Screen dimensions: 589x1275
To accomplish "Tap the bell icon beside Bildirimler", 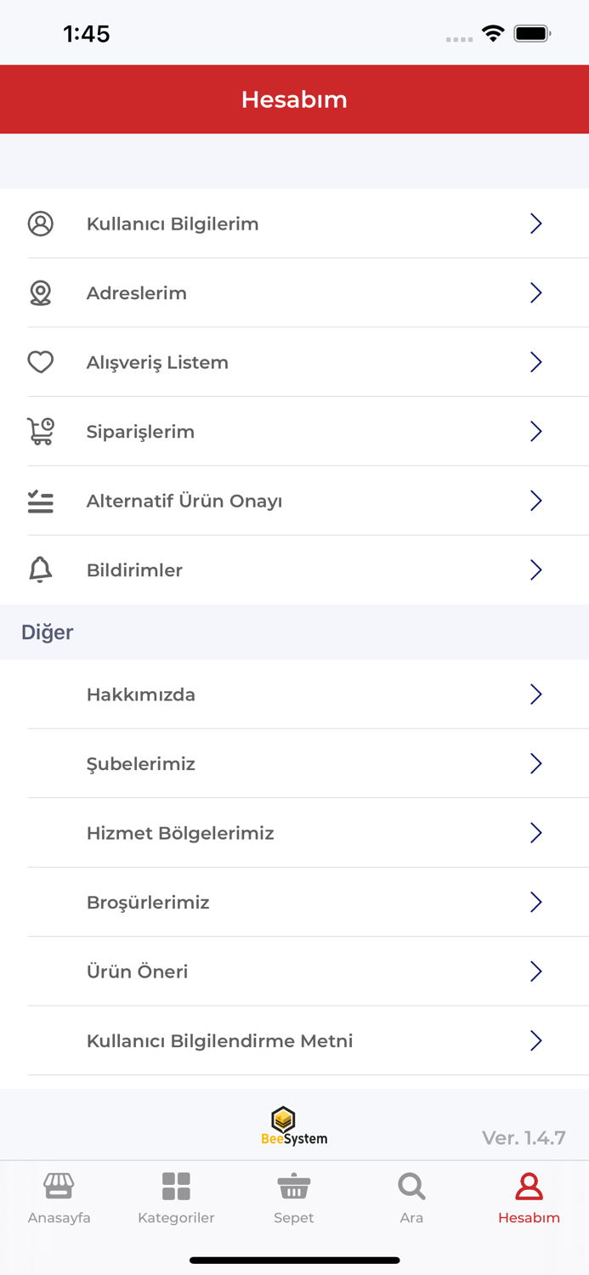I will click(x=41, y=570).
